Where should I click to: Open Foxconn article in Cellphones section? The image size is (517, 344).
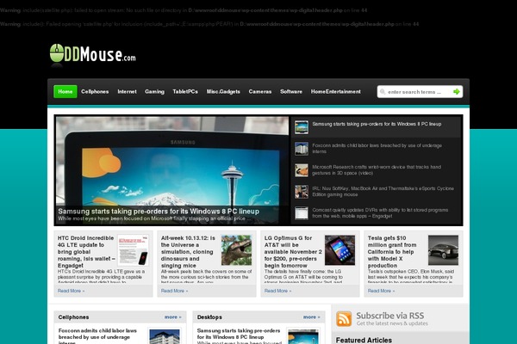click(x=97, y=335)
